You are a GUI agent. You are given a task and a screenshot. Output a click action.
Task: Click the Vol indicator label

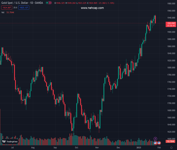[3, 12]
